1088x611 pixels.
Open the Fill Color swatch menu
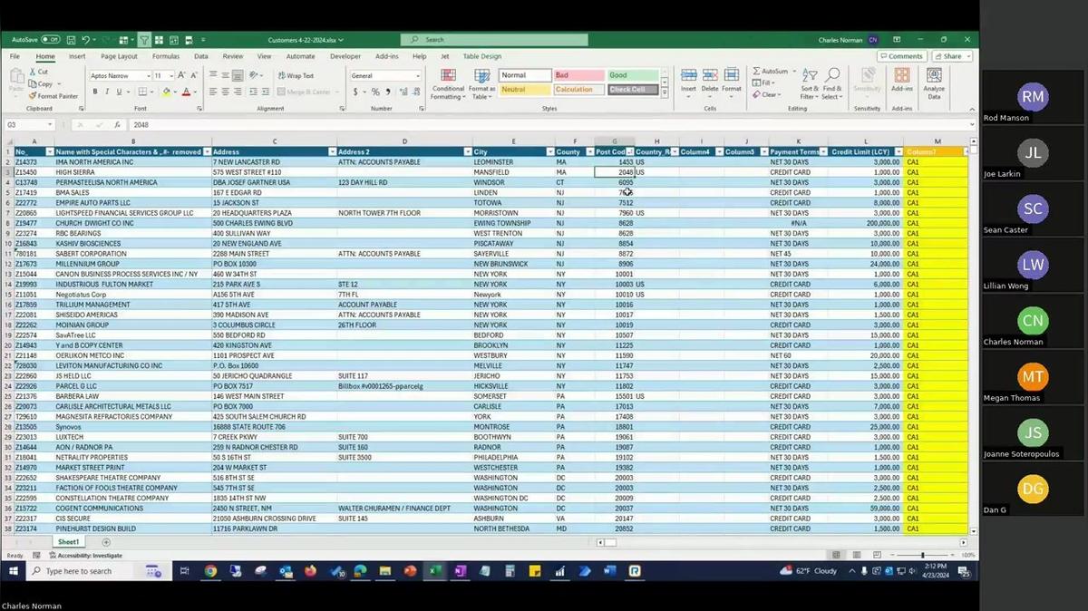pos(175,92)
